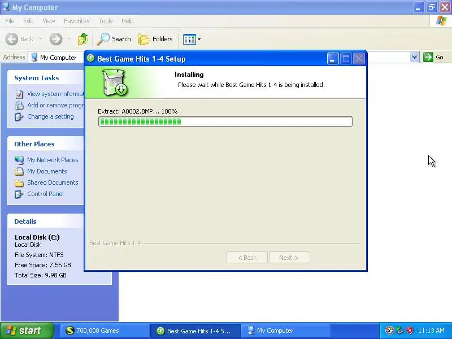
Task: Click Change a setting link
Action: (x=50, y=116)
